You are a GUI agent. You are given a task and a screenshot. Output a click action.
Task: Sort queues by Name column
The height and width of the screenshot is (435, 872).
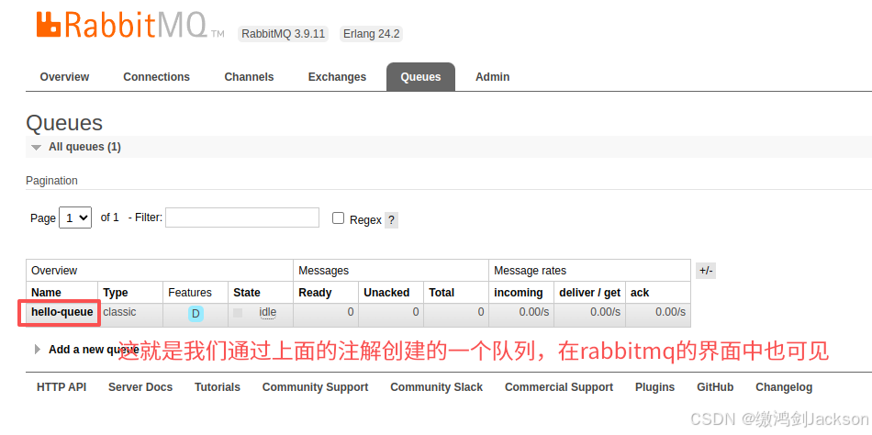(46, 293)
